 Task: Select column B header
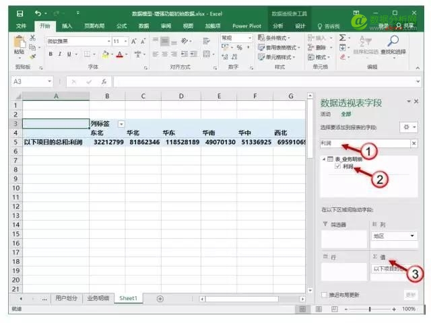pyautogui.click(x=107, y=96)
